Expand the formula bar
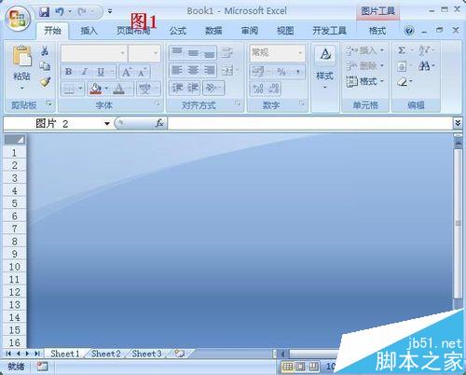The width and height of the screenshot is (466, 375). (x=458, y=123)
